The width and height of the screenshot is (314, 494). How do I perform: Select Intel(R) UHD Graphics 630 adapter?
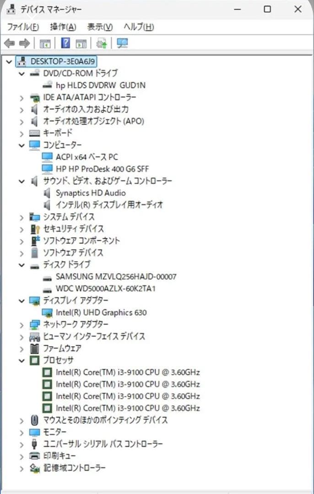click(101, 312)
